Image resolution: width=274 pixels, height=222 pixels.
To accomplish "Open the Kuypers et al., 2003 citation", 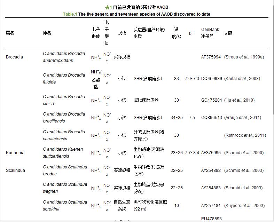I will click(x=244, y=206).
